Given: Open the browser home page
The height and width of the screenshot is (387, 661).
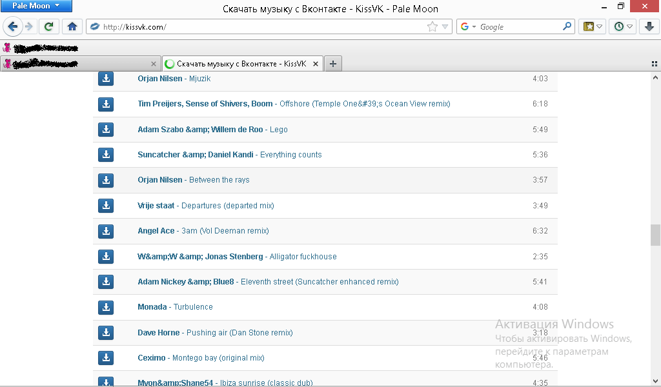Looking at the screenshot, I should tap(72, 26).
